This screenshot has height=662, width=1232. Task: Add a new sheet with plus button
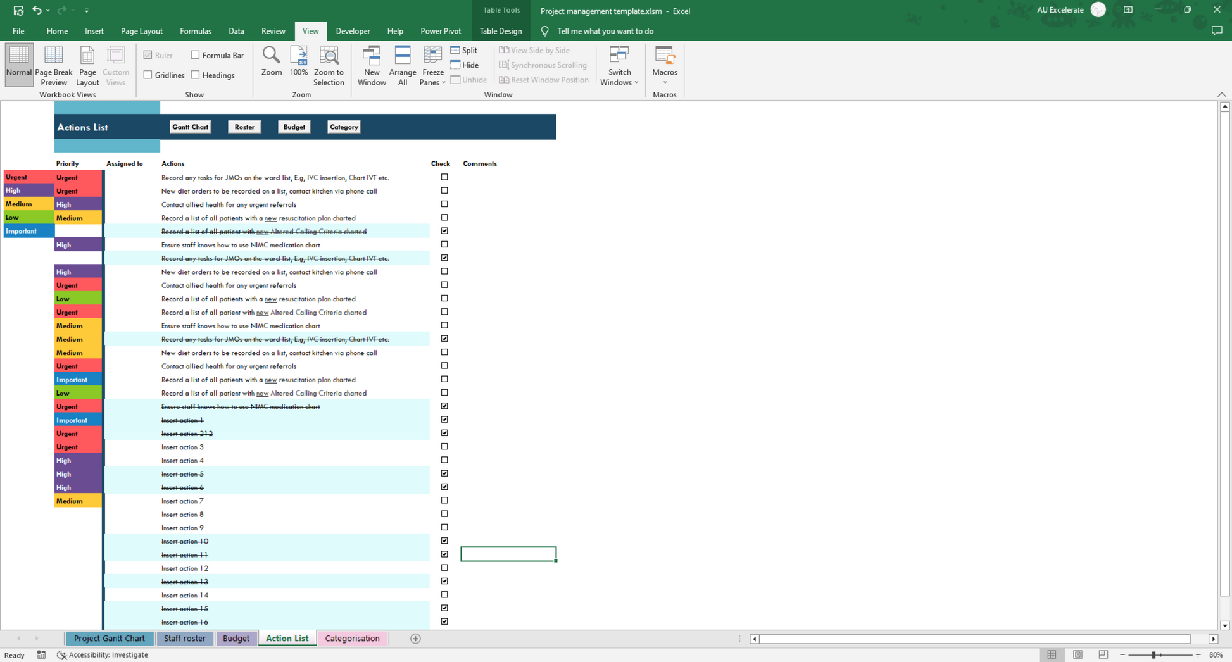[x=415, y=639]
